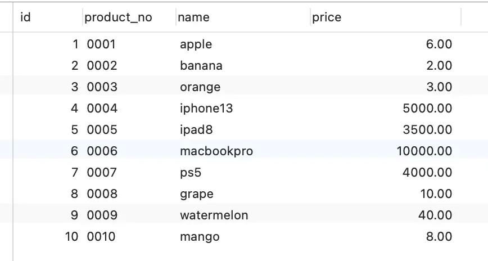Click the grape name cell
Screen dimensions: 488x261
(196, 194)
